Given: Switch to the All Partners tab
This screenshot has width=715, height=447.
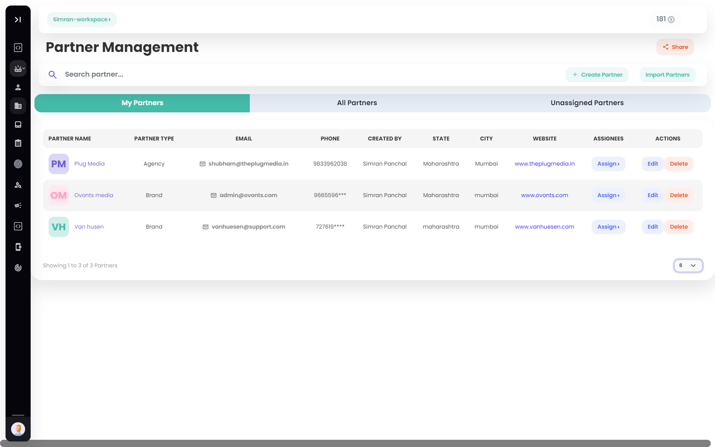Looking at the screenshot, I should tap(357, 103).
